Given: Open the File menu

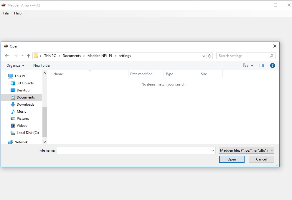Looking at the screenshot, I should pyautogui.click(x=6, y=13).
